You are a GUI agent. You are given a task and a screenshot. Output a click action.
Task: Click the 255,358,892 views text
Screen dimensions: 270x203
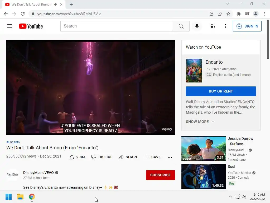(x=22, y=156)
